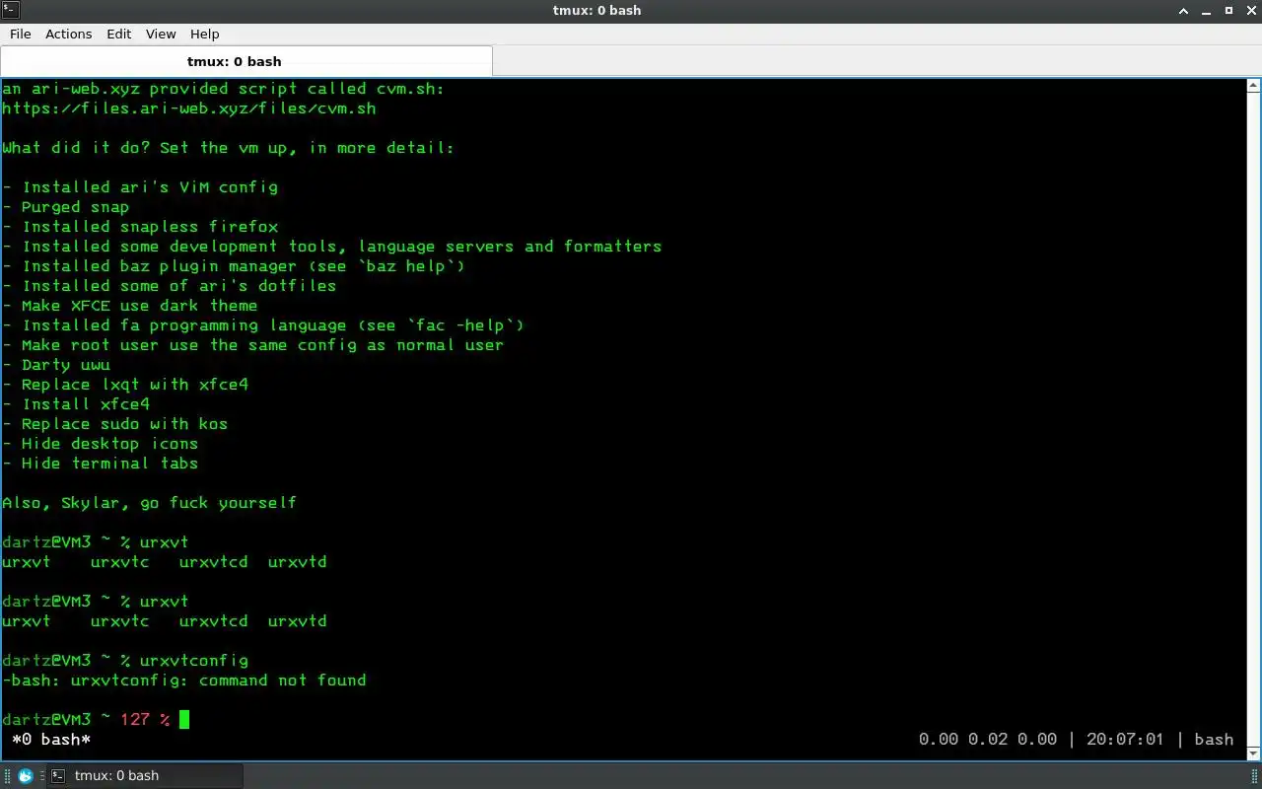Open the Actions menu

click(x=68, y=34)
